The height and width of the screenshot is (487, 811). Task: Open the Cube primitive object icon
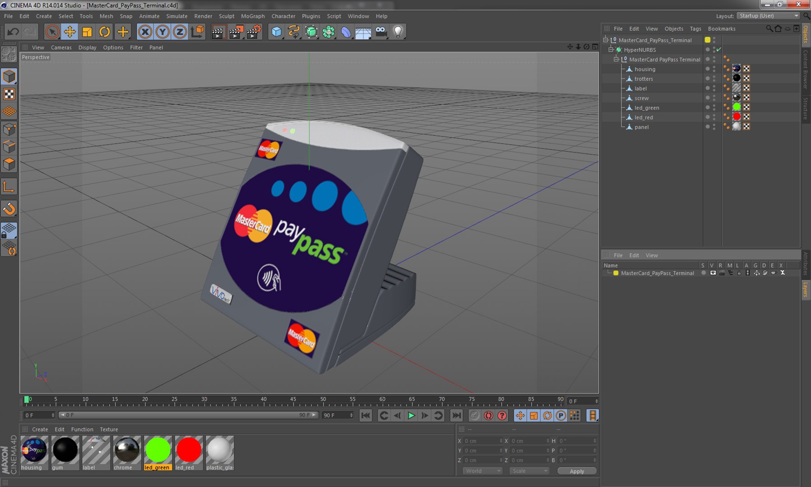pos(276,32)
